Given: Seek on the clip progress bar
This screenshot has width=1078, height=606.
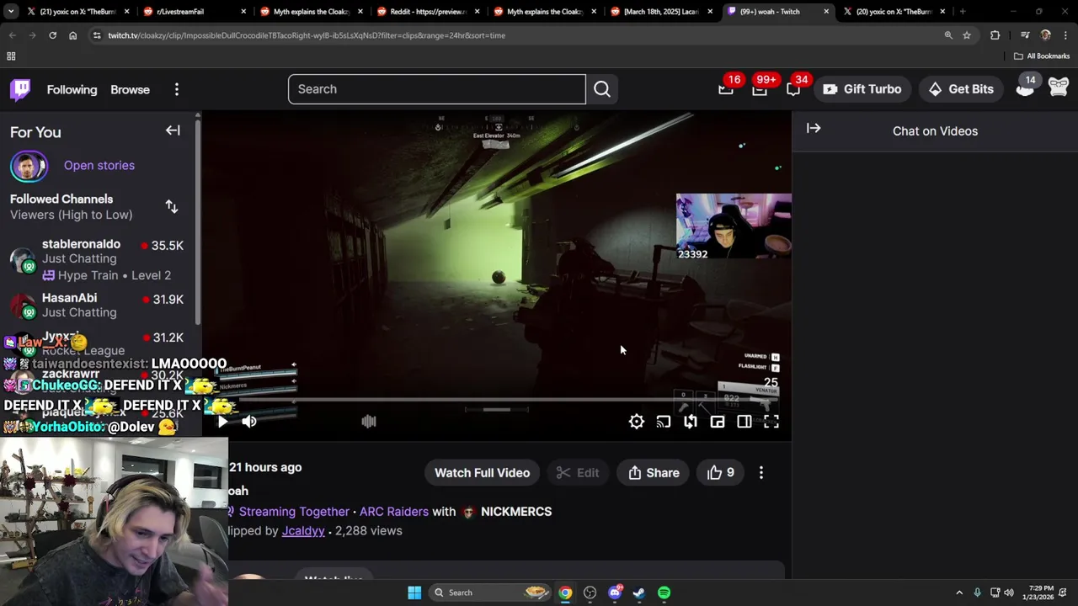Looking at the screenshot, I should (497, 401).
